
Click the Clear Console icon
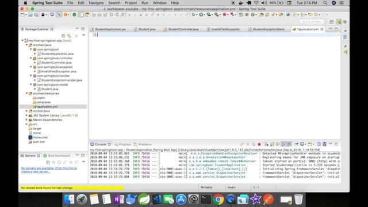[266, 144]
